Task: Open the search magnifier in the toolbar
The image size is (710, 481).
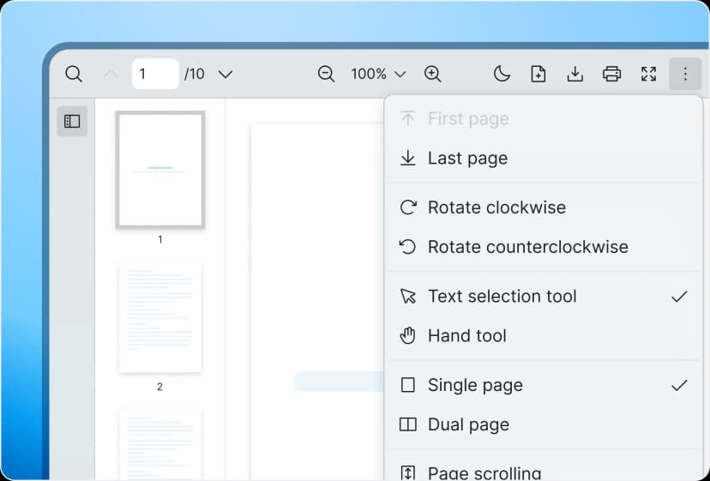Action: point(74,74)
